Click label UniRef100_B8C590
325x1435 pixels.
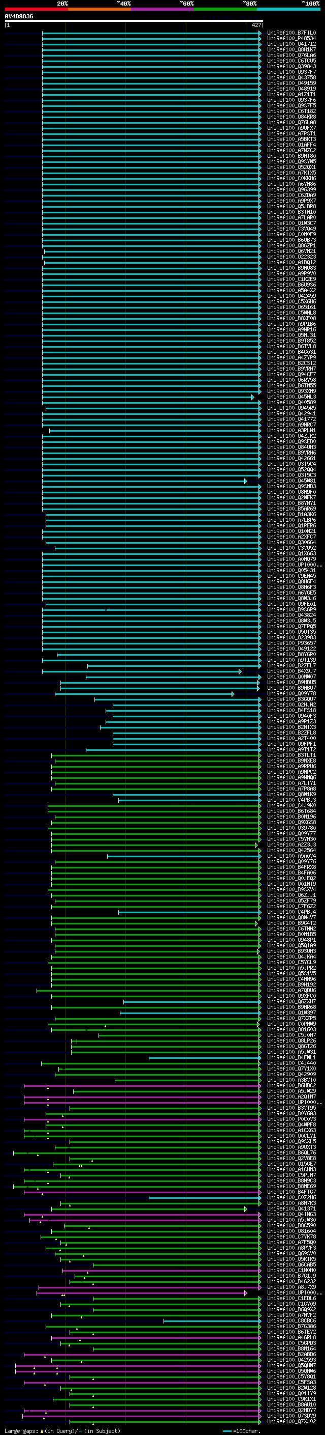[x=291, y=1226]
